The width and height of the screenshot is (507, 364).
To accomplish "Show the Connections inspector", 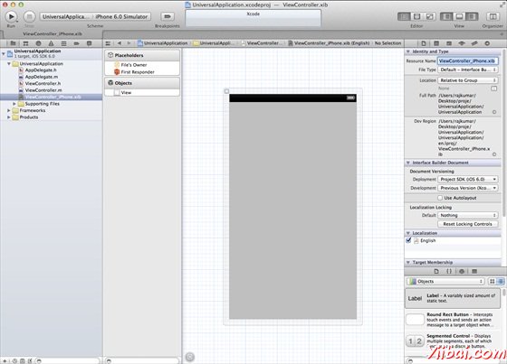I will pyautogui.click(x=487, y=43).
